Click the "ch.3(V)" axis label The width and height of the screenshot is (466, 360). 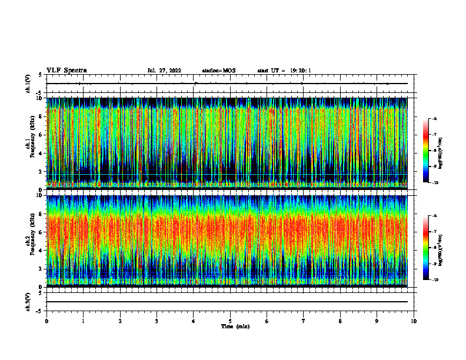click(28, 302)
